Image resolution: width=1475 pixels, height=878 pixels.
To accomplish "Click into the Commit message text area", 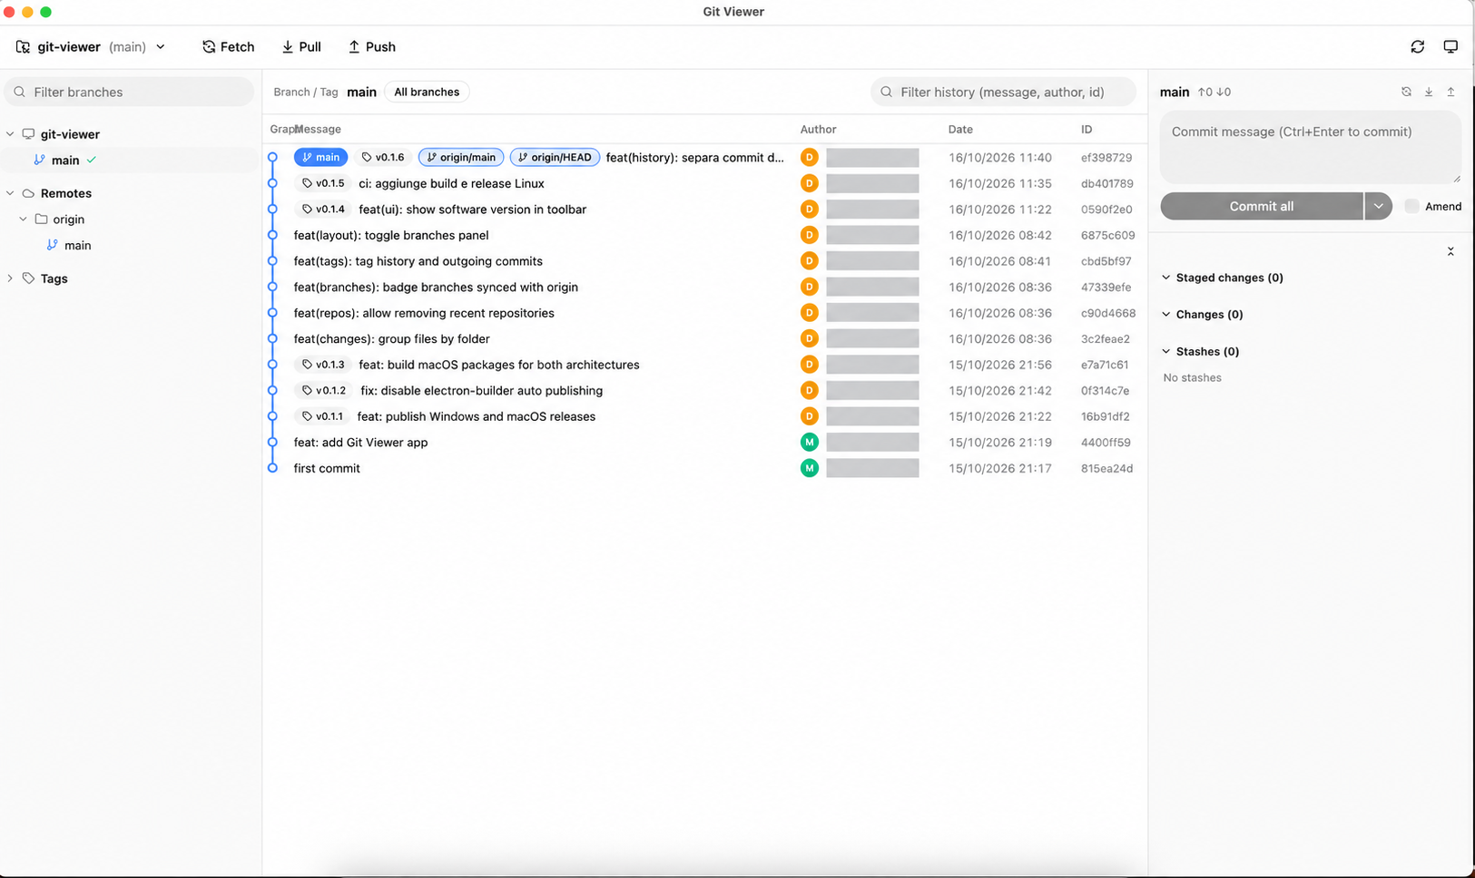I will tap(1311, 147).
